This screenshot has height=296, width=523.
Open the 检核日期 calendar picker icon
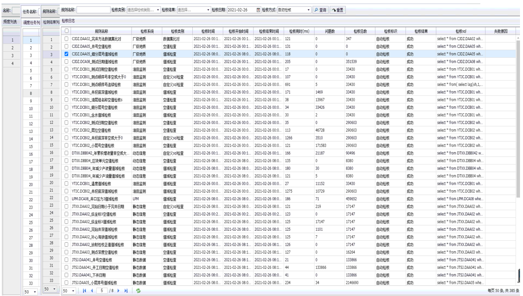pos(258,10)
